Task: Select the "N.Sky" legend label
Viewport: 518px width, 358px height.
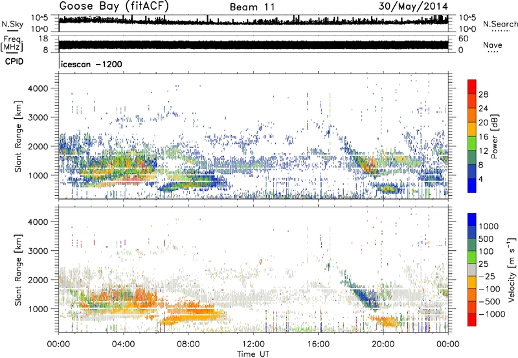Action: pos(12,24)
